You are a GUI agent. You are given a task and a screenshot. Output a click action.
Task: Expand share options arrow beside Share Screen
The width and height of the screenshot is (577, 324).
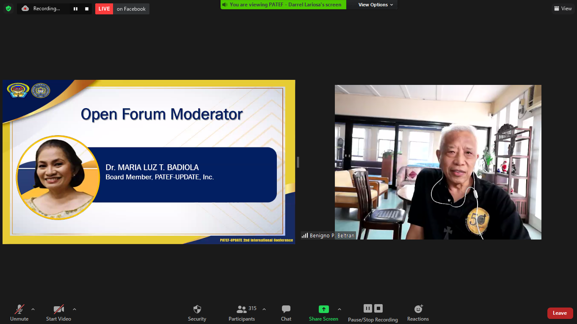[340, 309]
